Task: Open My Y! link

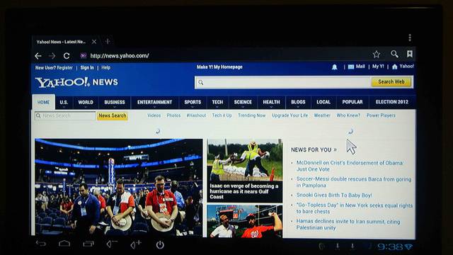Action: tap(378, 67)
